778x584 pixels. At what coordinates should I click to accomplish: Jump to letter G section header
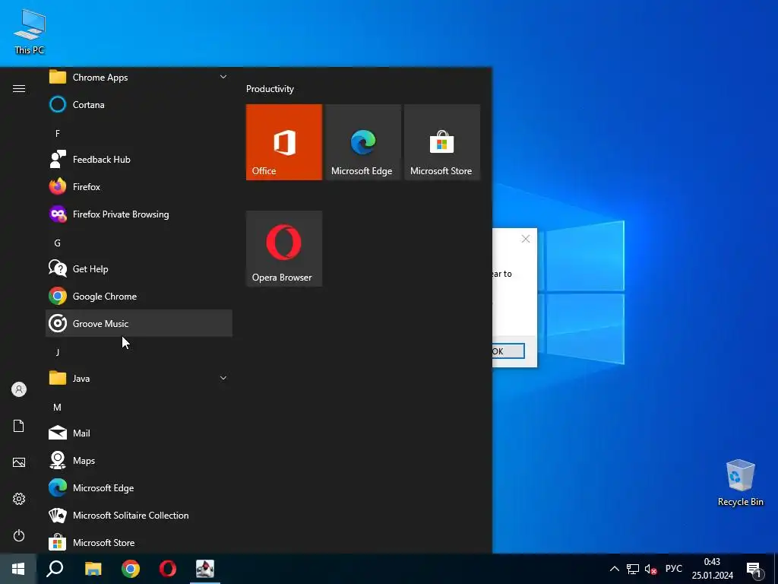[58, 243]
